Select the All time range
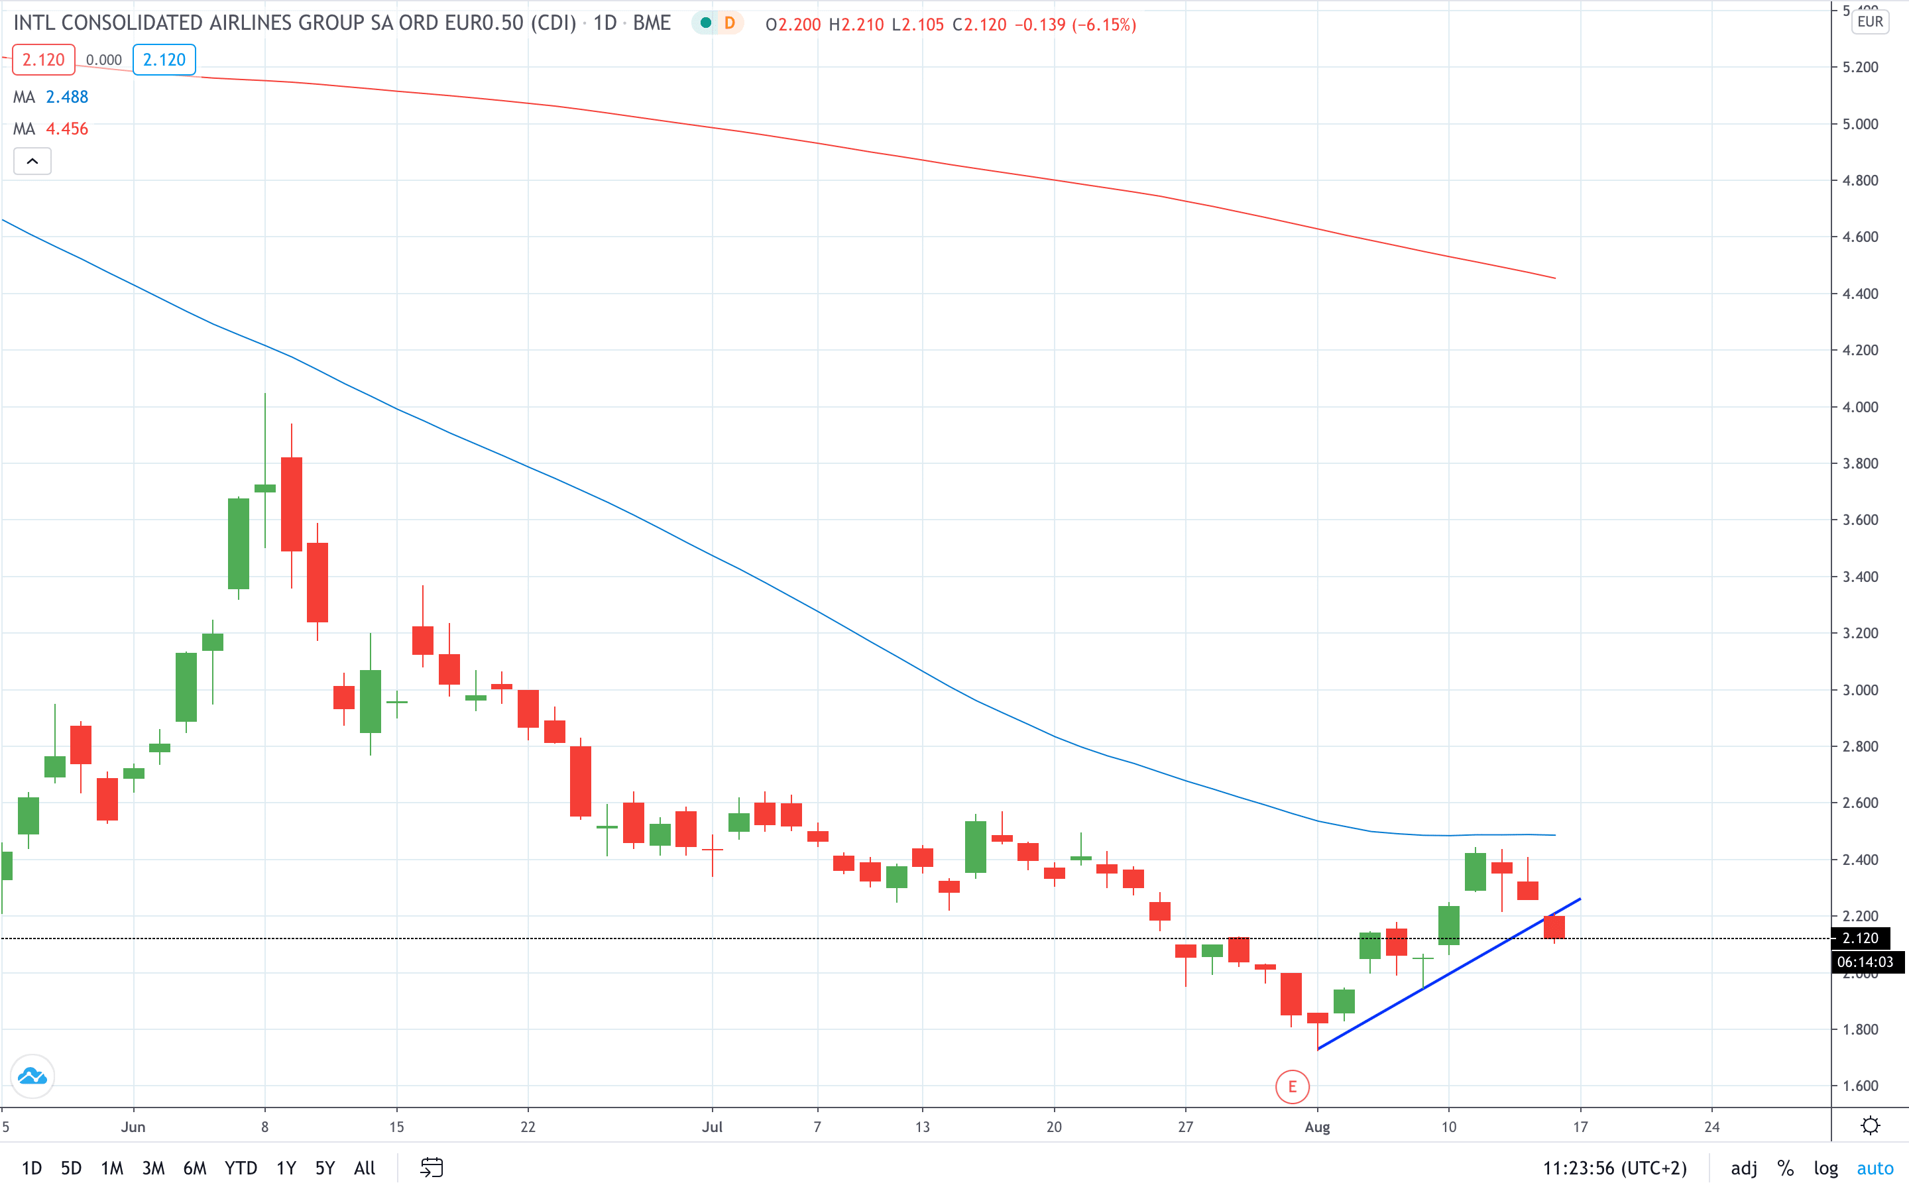Viewport: 1909px width, 1193px height. click(x=365, y=1168)
